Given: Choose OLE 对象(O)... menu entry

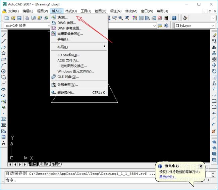Looking at the screenshot, I should click(x=79, y=77).
